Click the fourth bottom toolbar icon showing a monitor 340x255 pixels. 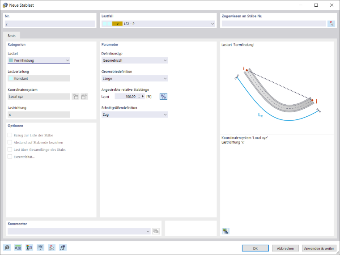(x=40, y=247)
